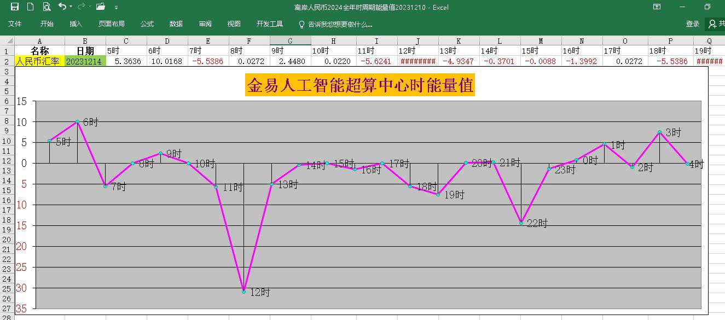Select cell with value -0.3701
725x320 pixels.
pyautogui.click(x=500, y=61)
